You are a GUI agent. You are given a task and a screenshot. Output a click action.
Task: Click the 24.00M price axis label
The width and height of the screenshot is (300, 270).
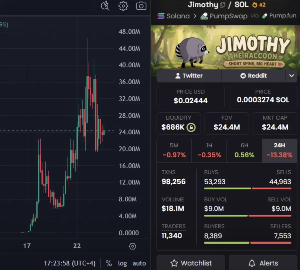(x=129, y=132)
